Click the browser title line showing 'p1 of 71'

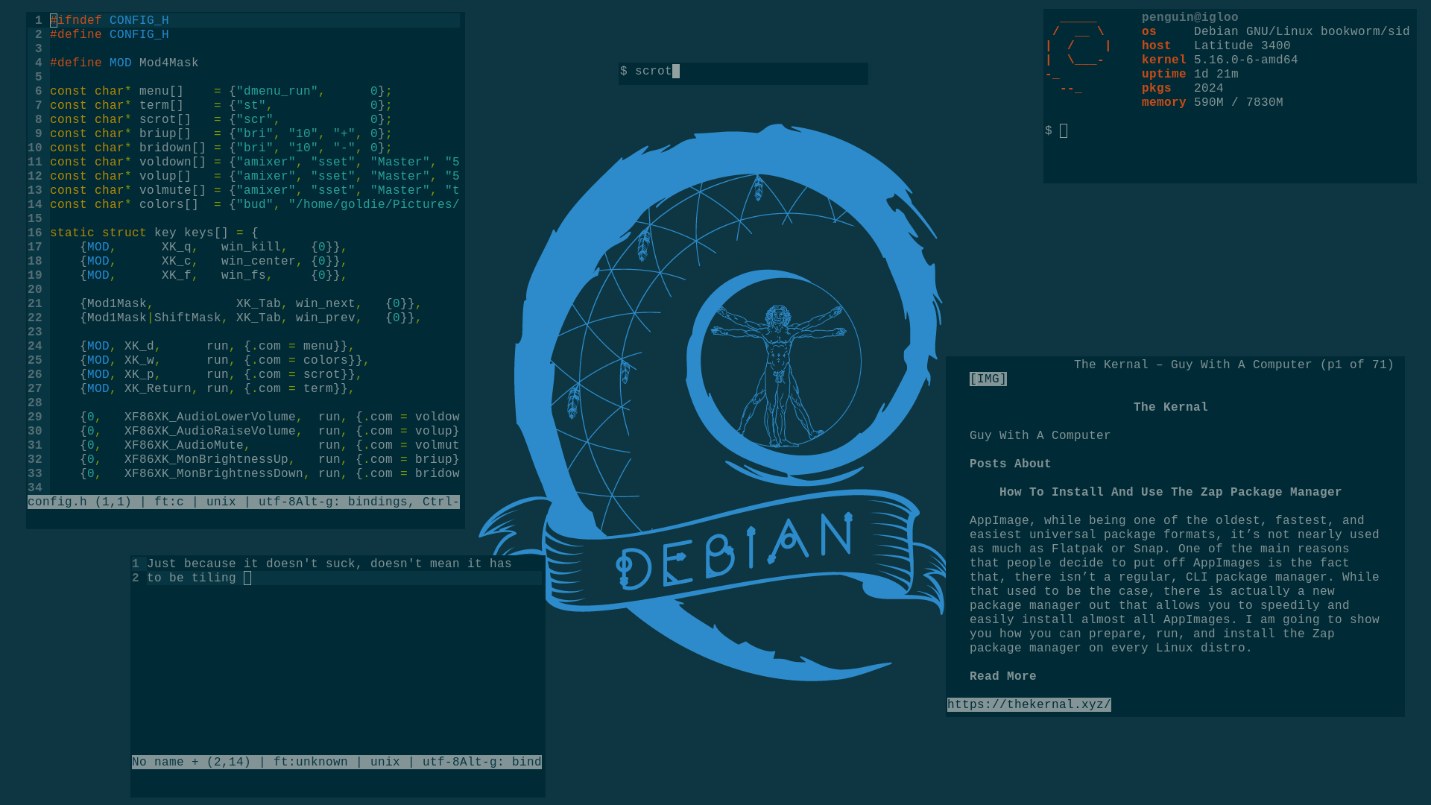1233,365
